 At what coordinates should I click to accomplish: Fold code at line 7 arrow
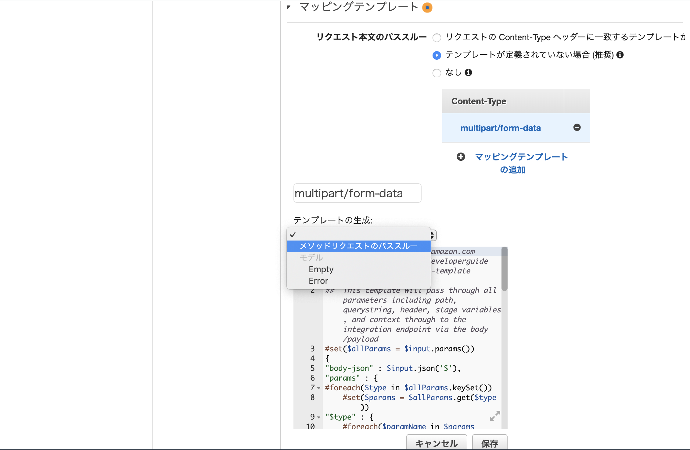pos(319,388)
